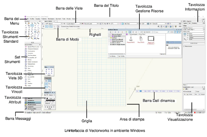Open the Lucido design-1 layer dropdown in View bar

point(81,24)
